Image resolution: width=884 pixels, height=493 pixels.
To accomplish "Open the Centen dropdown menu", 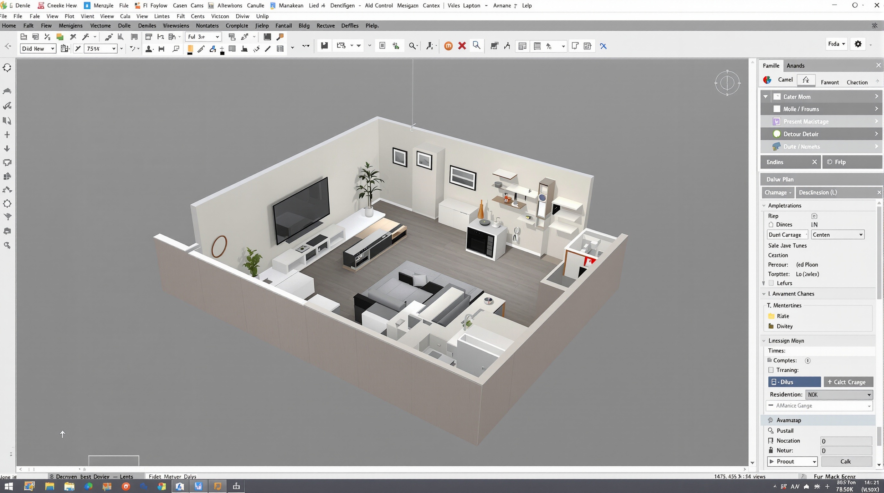I will coord(837,235).
